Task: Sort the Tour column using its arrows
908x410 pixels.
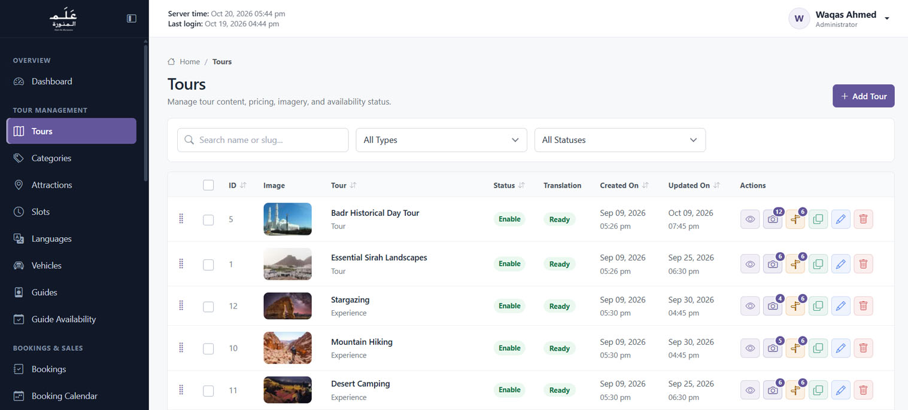Action: pyautogui.click(x=353, y=185)
